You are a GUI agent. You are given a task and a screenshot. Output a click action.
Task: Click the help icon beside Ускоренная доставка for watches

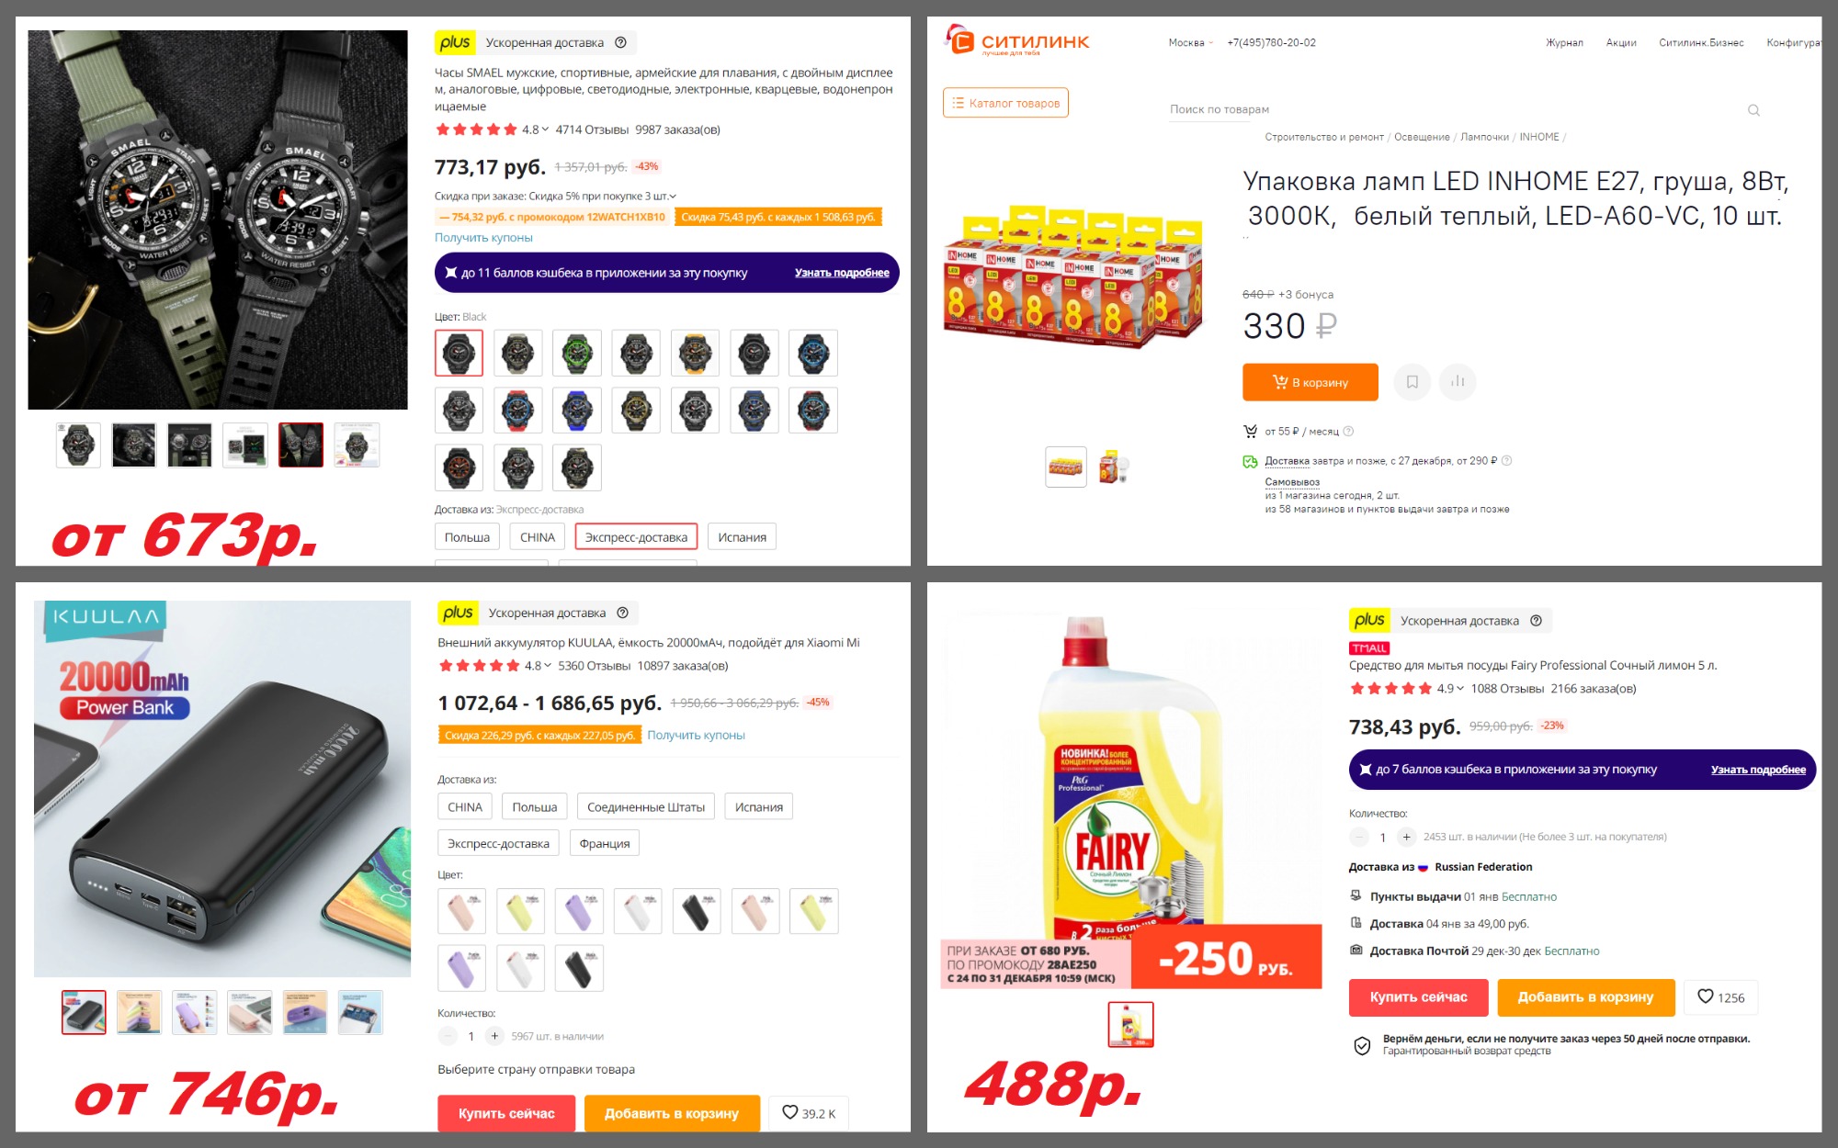pos(620,42)
